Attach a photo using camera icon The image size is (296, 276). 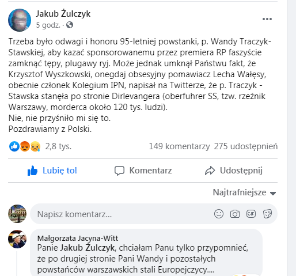[x=235, y=214]
